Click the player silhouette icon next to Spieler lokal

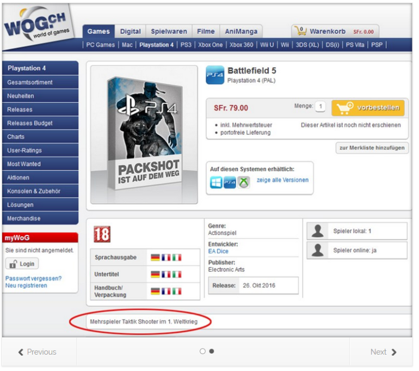click(318, 231)
